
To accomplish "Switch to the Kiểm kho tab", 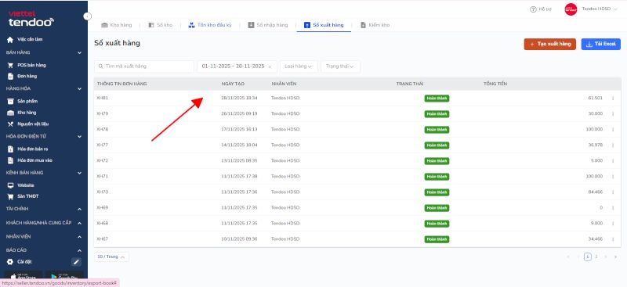I will [x=375, y=25].
